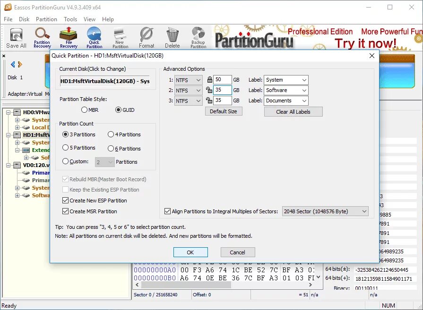Viewport: 423px width, 310px height.
Task: Open file system dropdown for partition 3
Action: 188,101
